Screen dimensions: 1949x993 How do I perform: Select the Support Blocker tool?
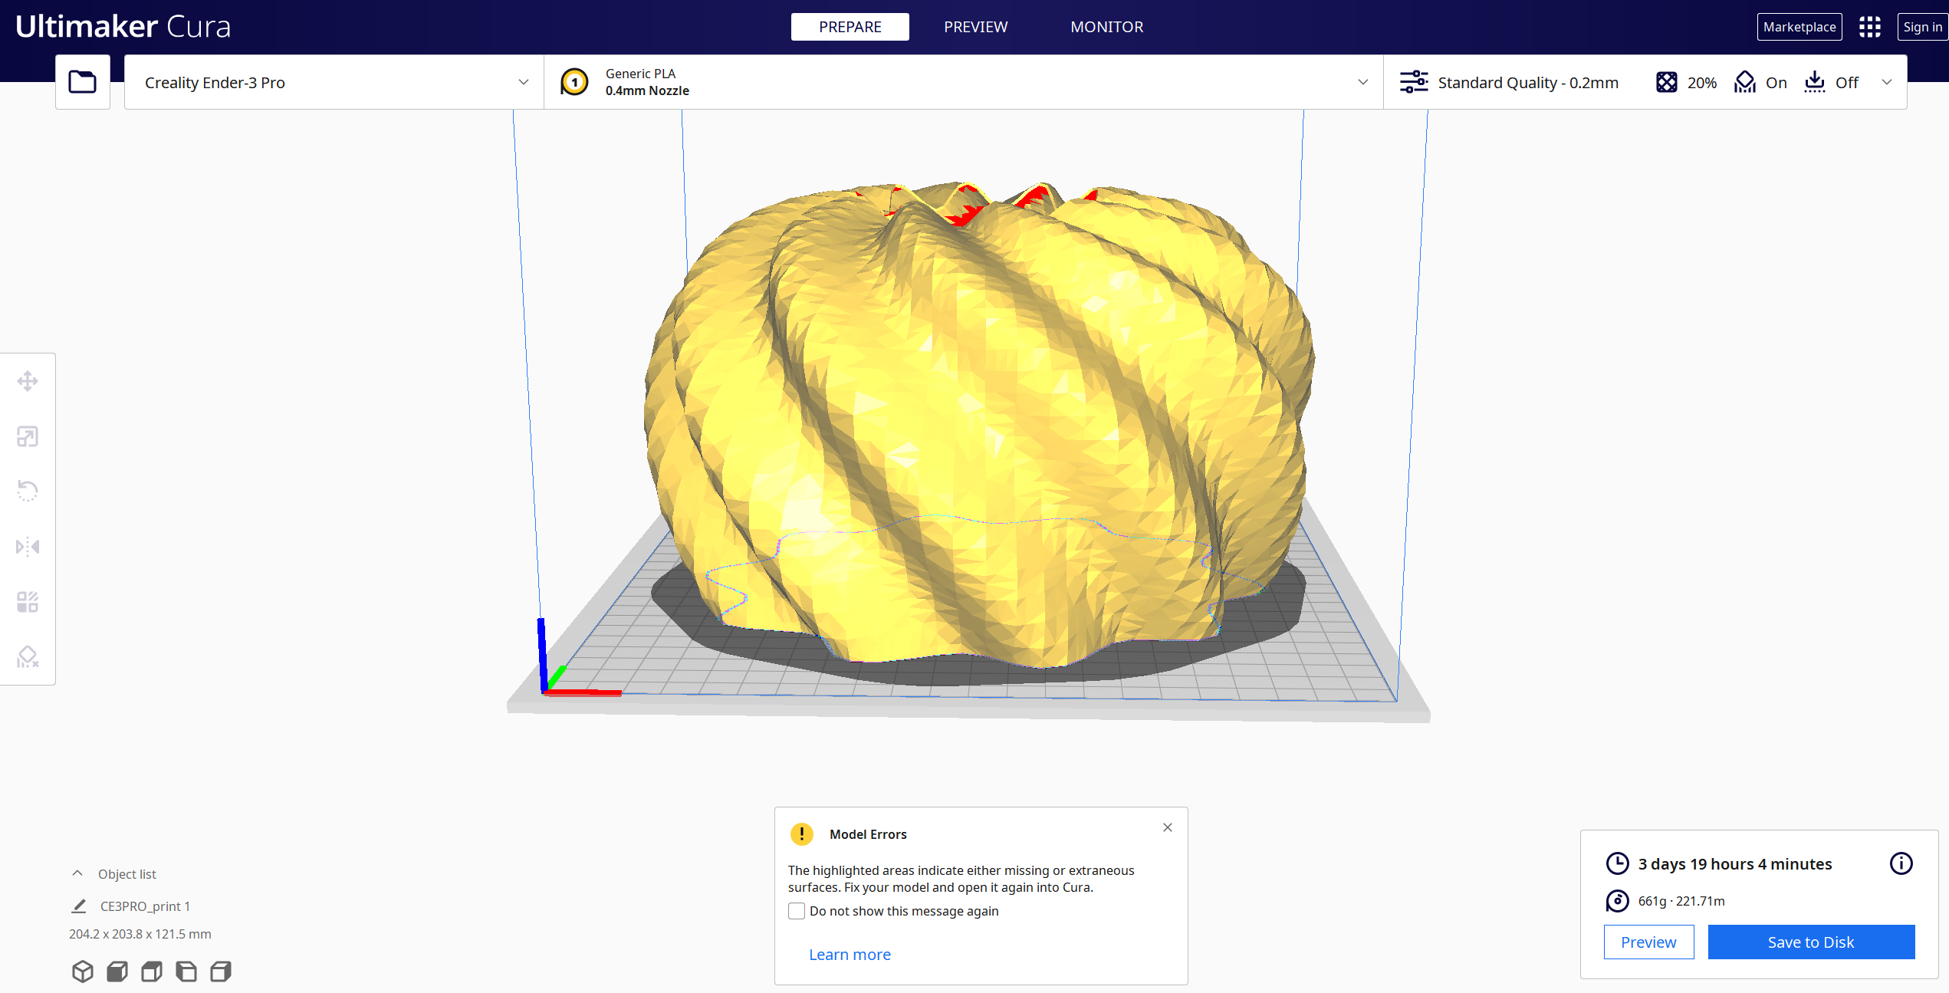tap(28, 657)
